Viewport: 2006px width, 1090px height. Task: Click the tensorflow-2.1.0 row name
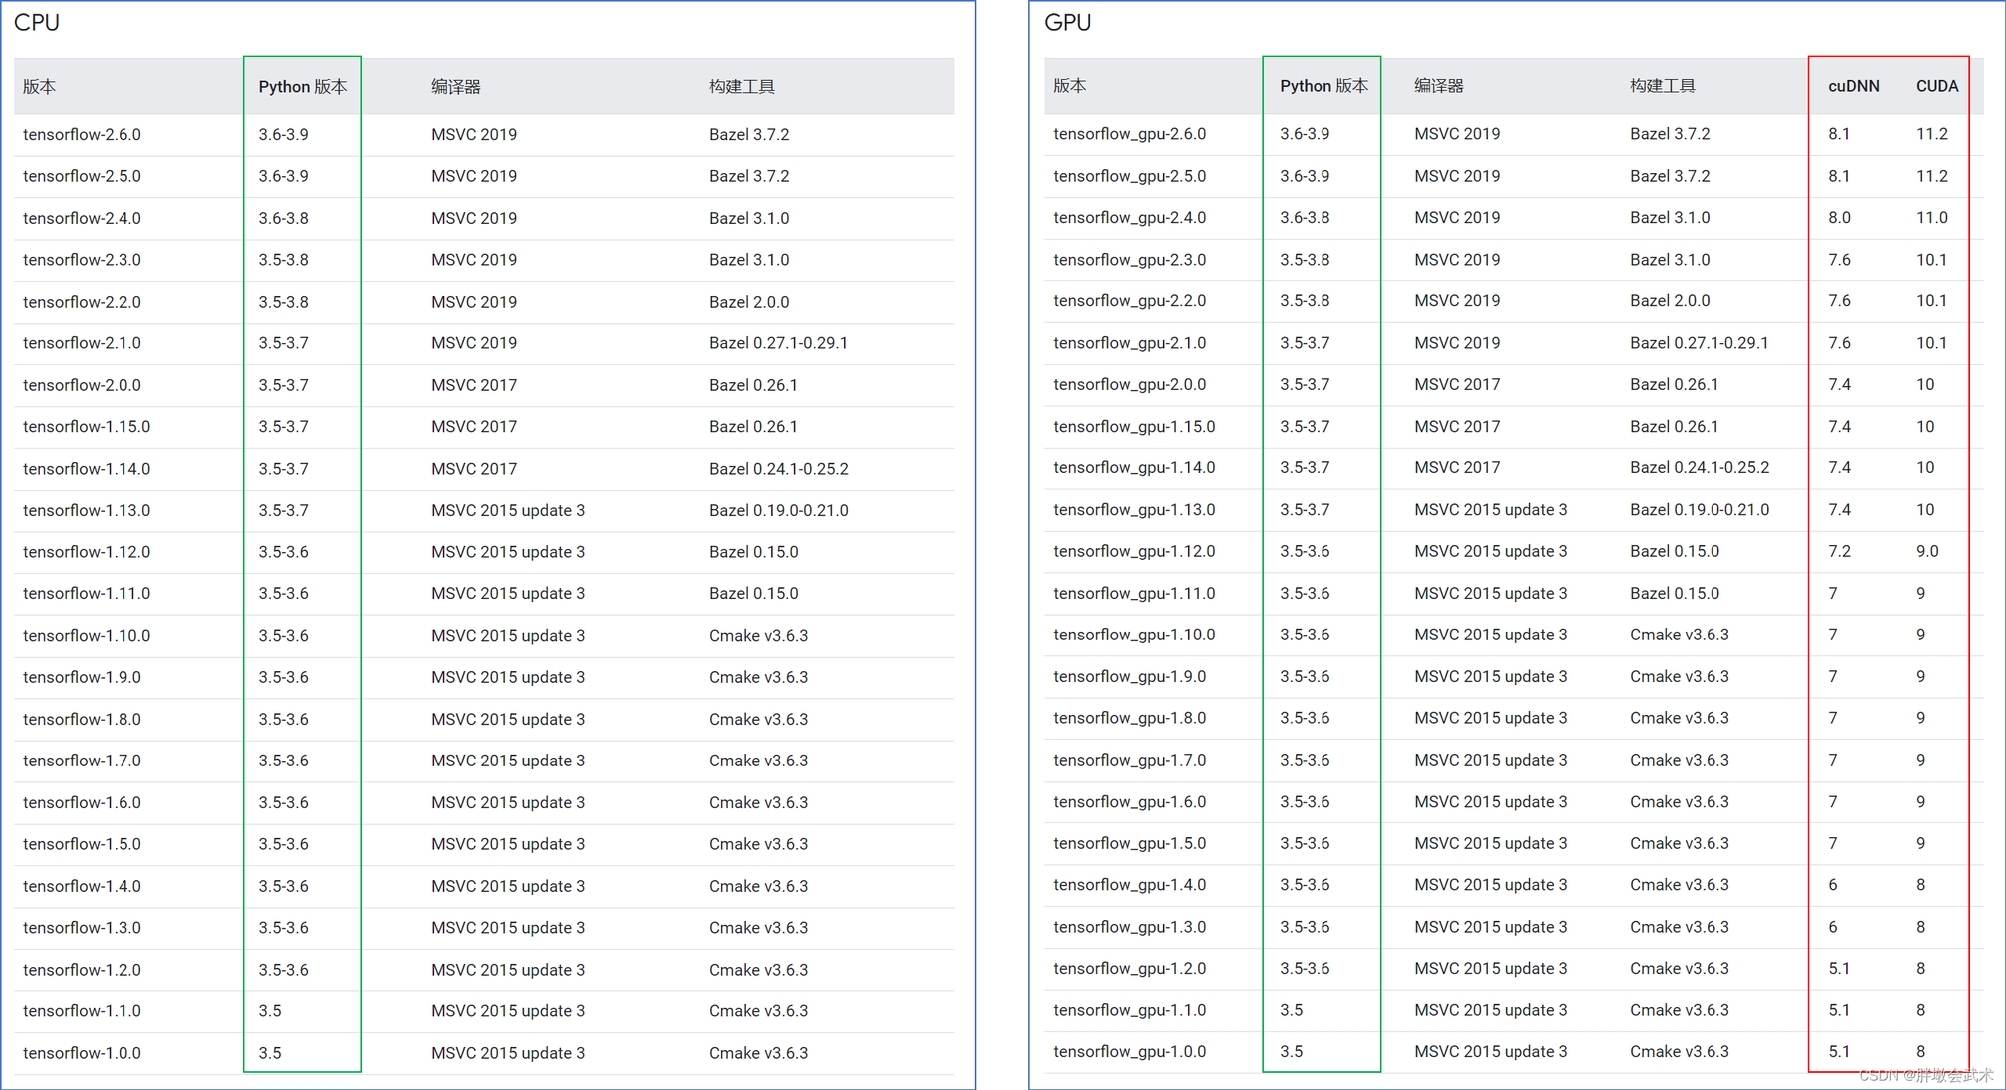pos(82,343)
